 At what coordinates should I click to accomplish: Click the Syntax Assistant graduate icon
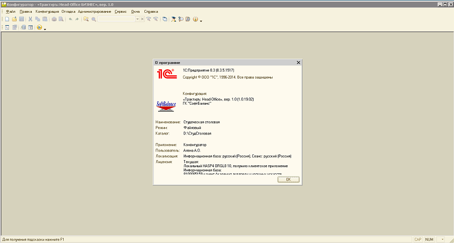click(x=174, y=19)
